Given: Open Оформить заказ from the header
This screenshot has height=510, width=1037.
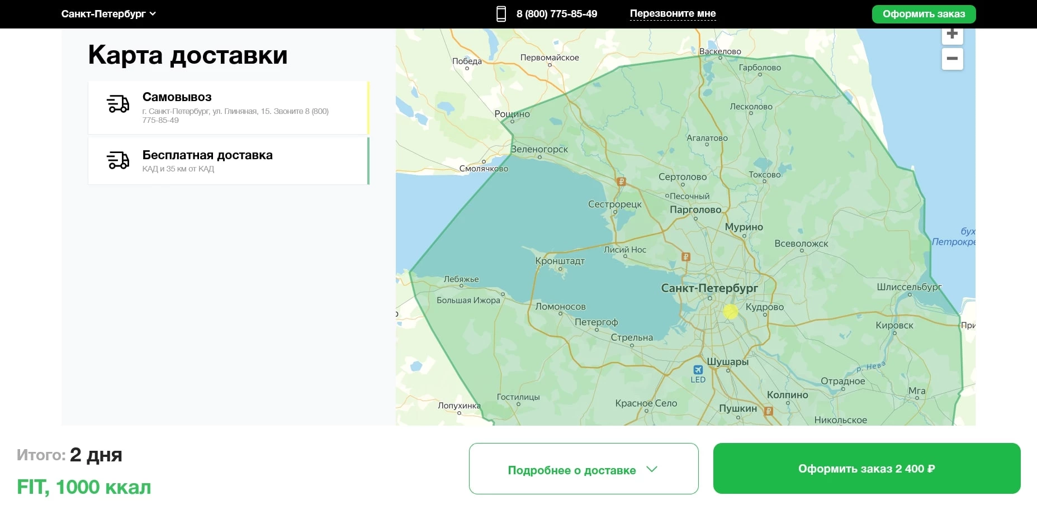Looking at the screenshot, I should click(924, 13).
